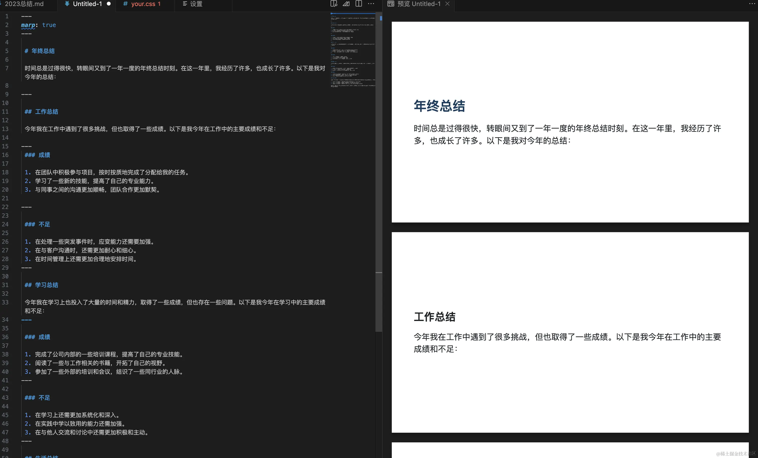The height and width of the screenshot is (458, 758).
Task: Click the preview icon on 预览 Untitled-1 tab
Action: click(x=391, y=4)
